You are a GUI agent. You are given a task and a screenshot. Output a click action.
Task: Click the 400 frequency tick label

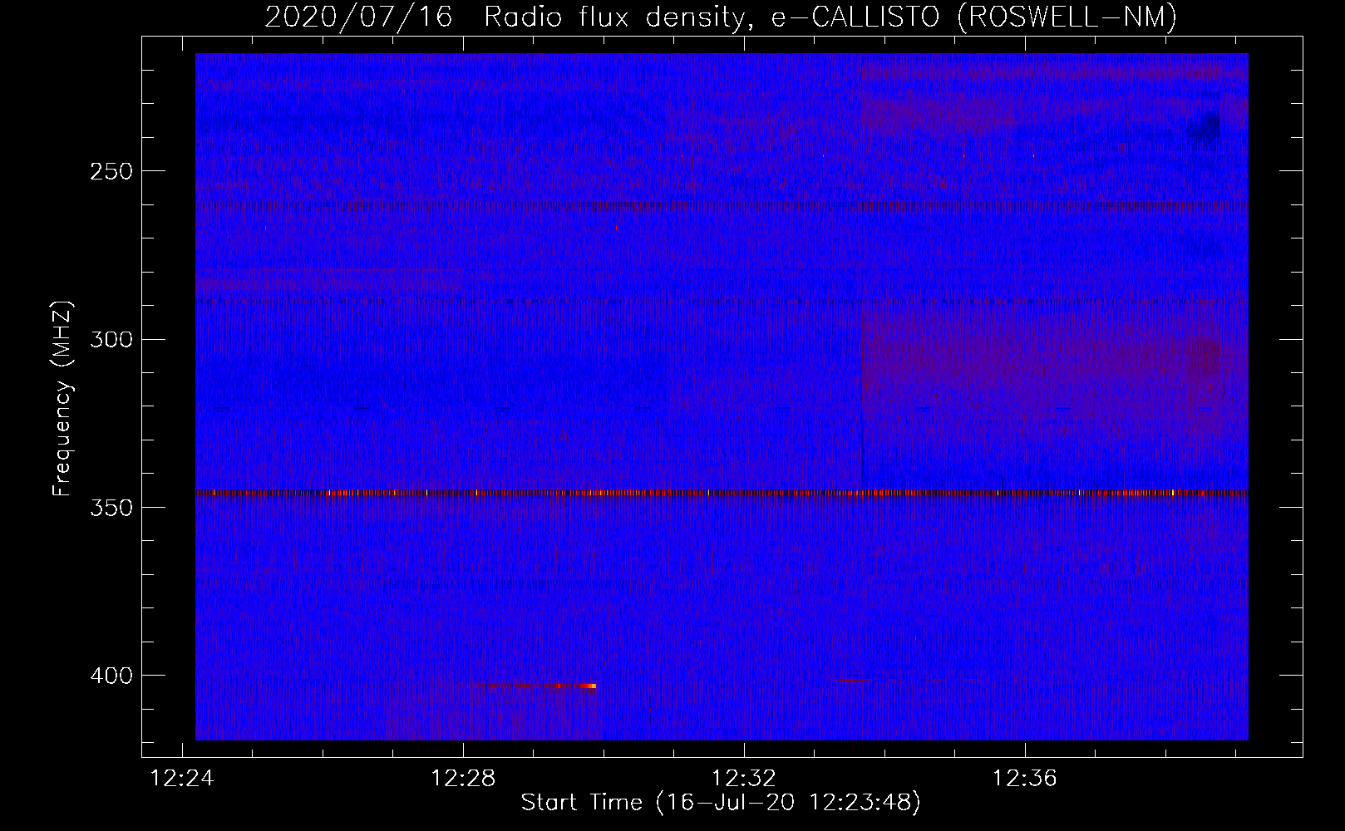point(111,676)
